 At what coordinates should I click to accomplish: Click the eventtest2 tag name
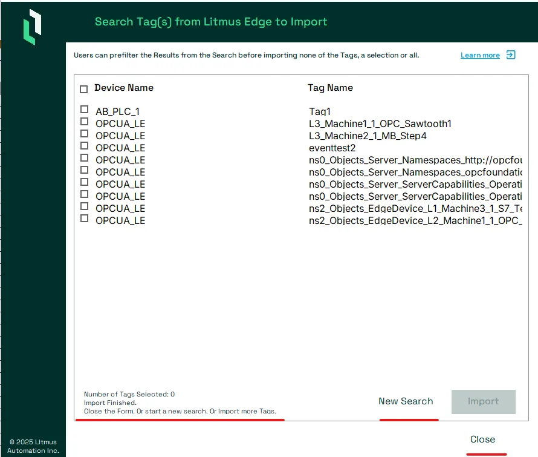pos(332,148)
